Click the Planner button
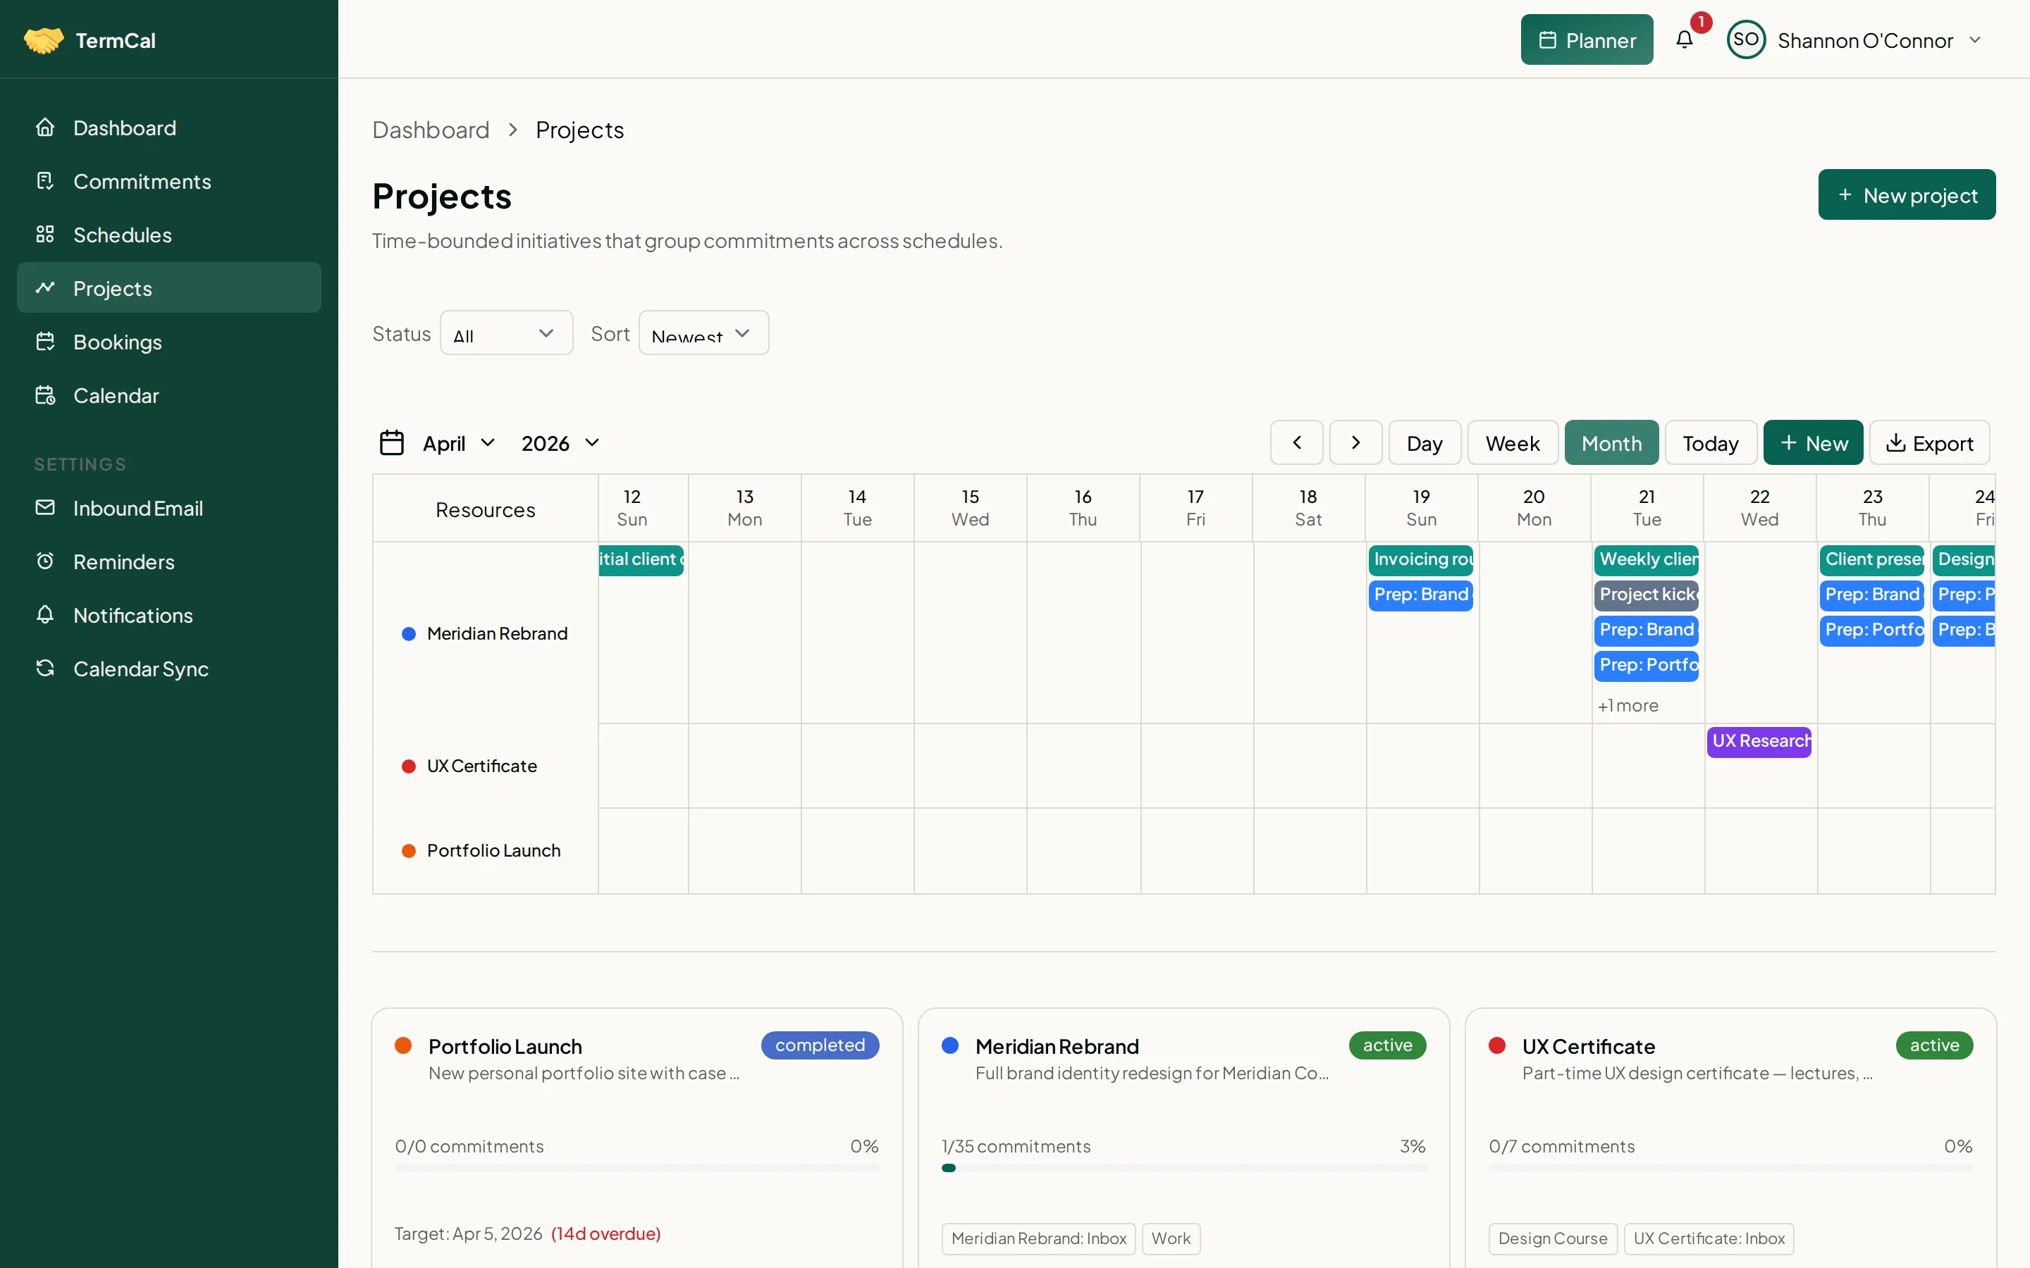This screenshot has width=2030, height=1268. pos(1586,39)
